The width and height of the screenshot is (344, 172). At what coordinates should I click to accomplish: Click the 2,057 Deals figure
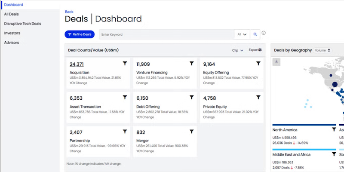281,168
